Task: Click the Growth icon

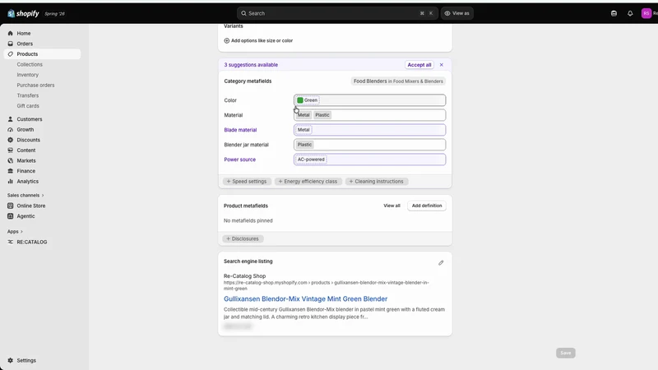Action: coord(11,130)
